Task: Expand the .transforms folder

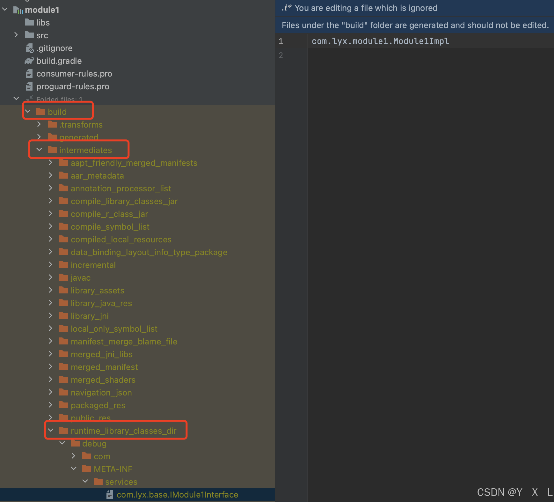Action: click(39, 124)
